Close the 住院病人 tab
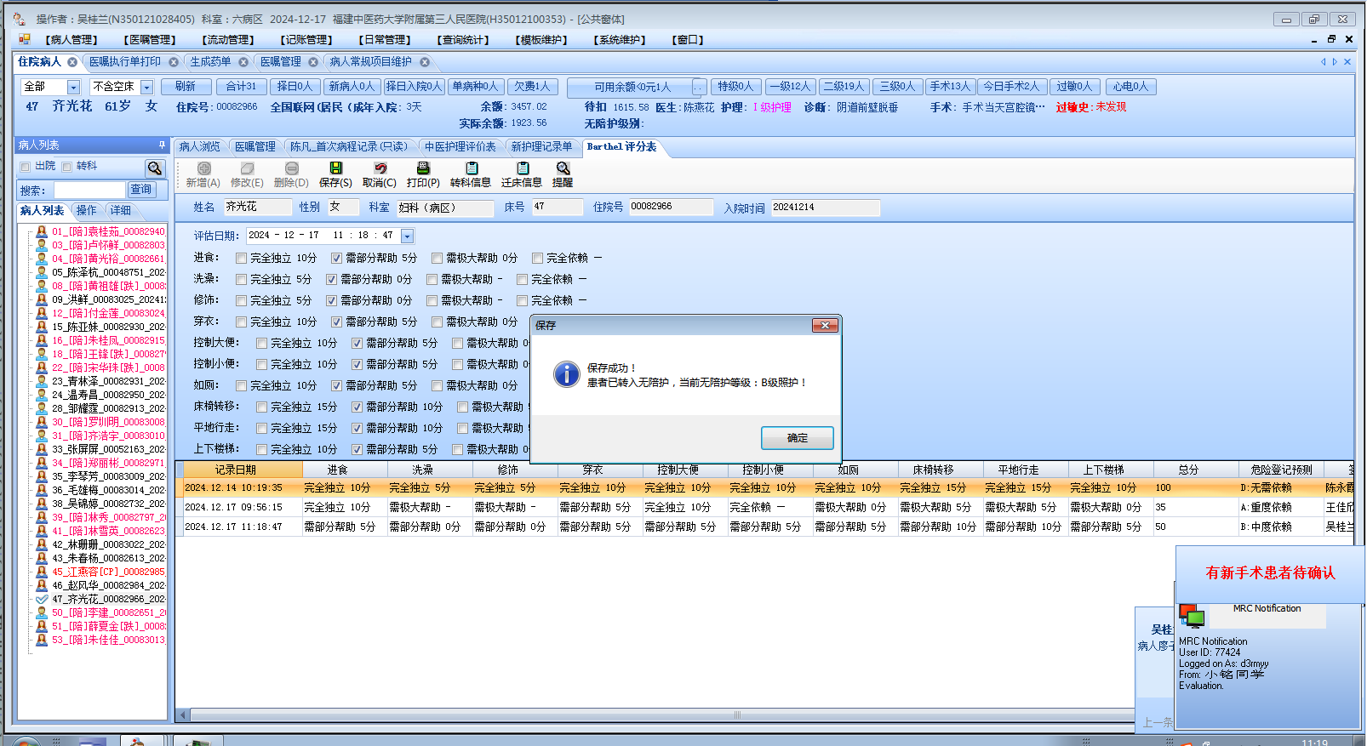The height and width of the screenshot is (746, 1367). pos(72,62)
